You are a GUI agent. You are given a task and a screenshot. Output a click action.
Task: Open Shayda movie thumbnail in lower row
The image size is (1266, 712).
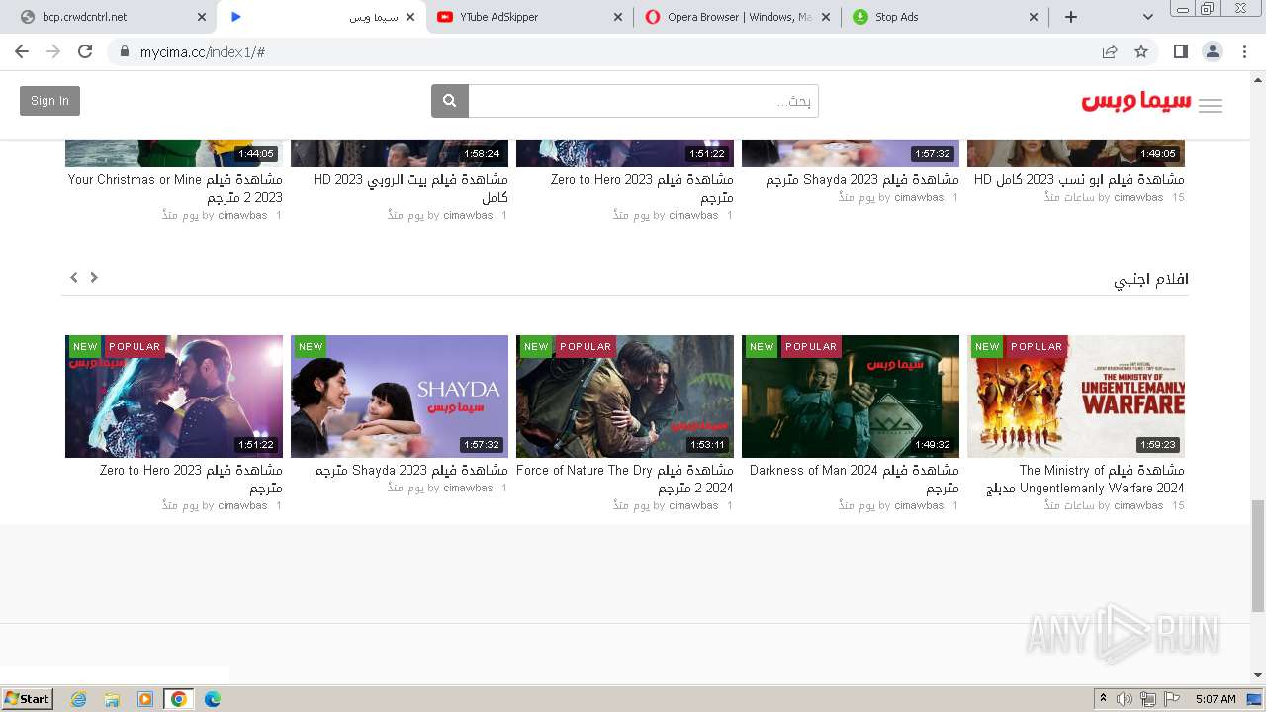[400, 397]
